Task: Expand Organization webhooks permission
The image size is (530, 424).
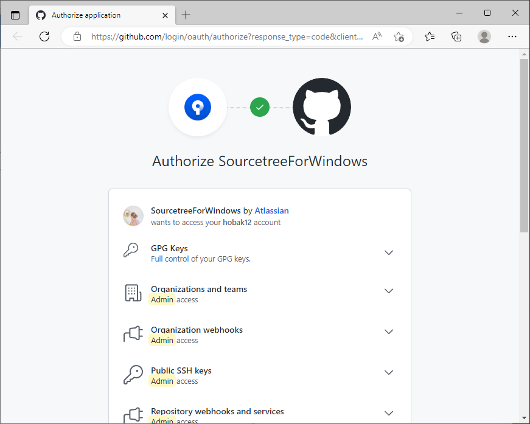Action: [389, 332]
